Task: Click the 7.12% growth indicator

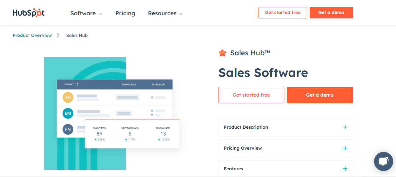Action: coord(130,140)
